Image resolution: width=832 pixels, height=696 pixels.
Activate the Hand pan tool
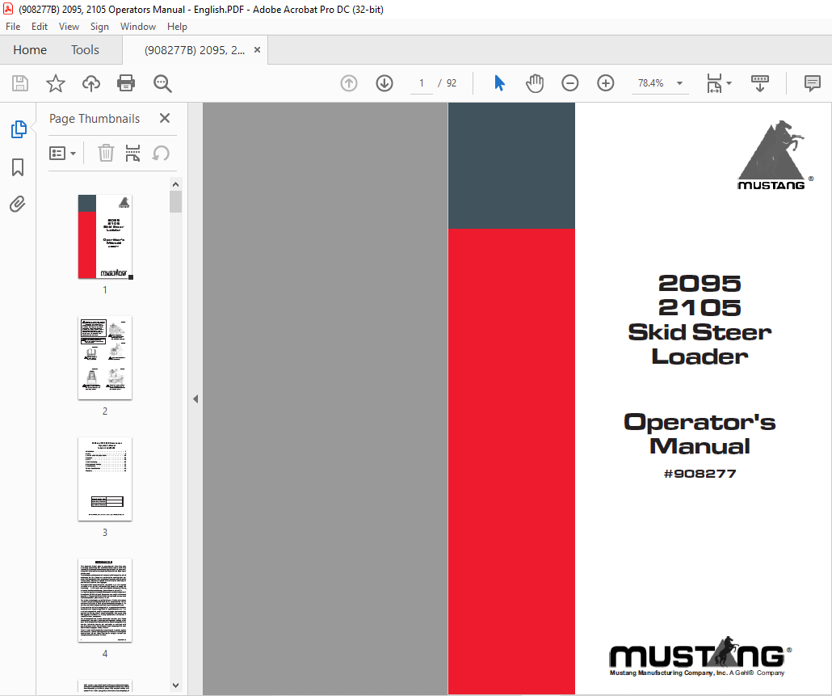coord(534,83)
